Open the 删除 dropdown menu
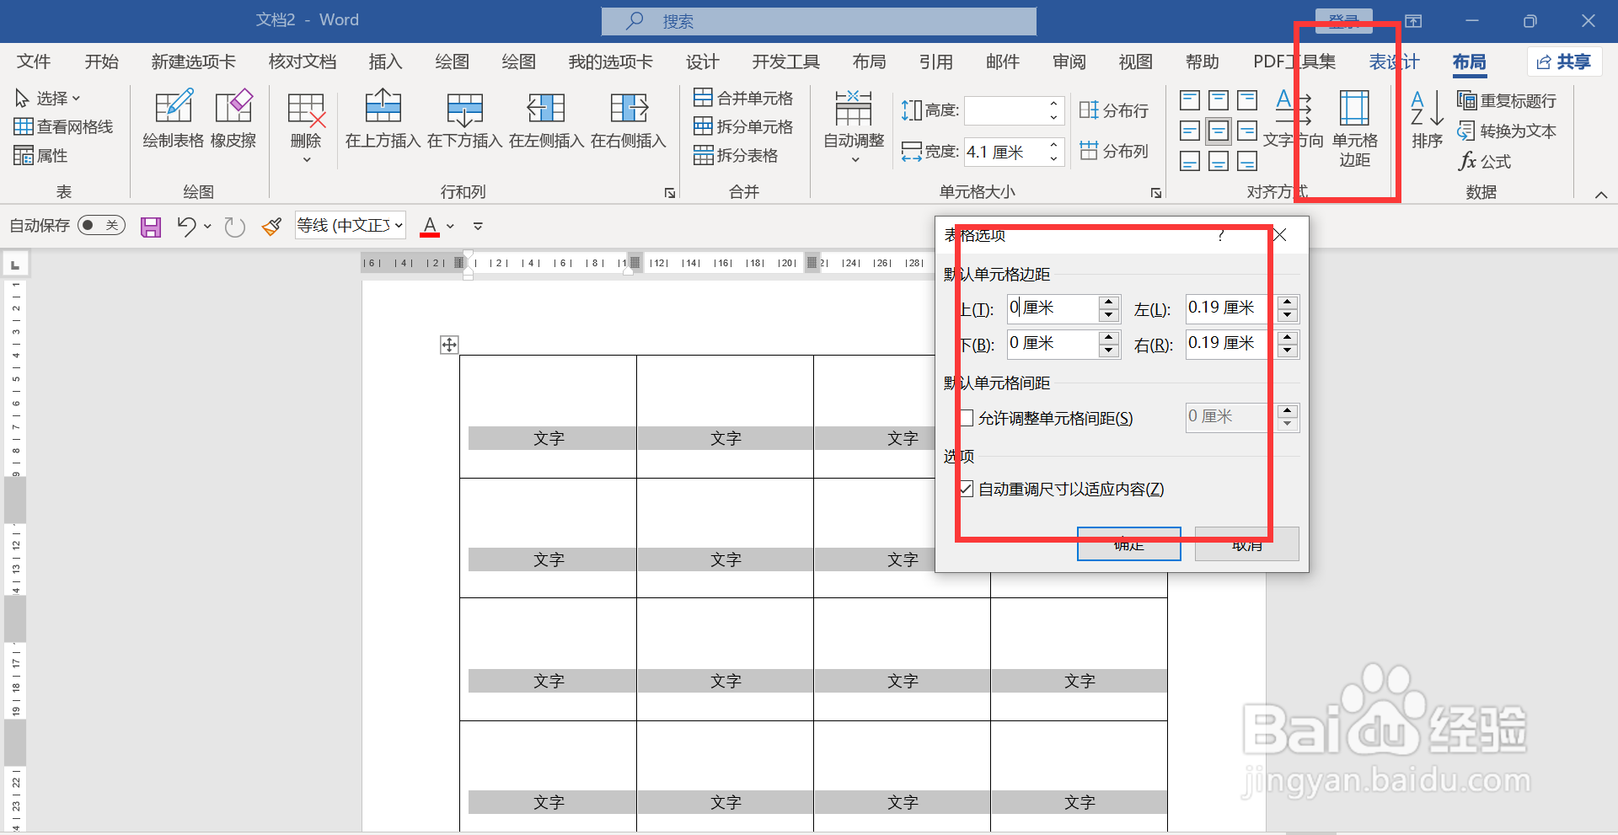 click(x=305, y=160)
